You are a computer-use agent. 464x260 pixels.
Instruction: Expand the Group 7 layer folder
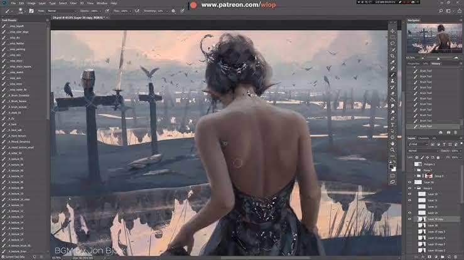pos(415,169)
